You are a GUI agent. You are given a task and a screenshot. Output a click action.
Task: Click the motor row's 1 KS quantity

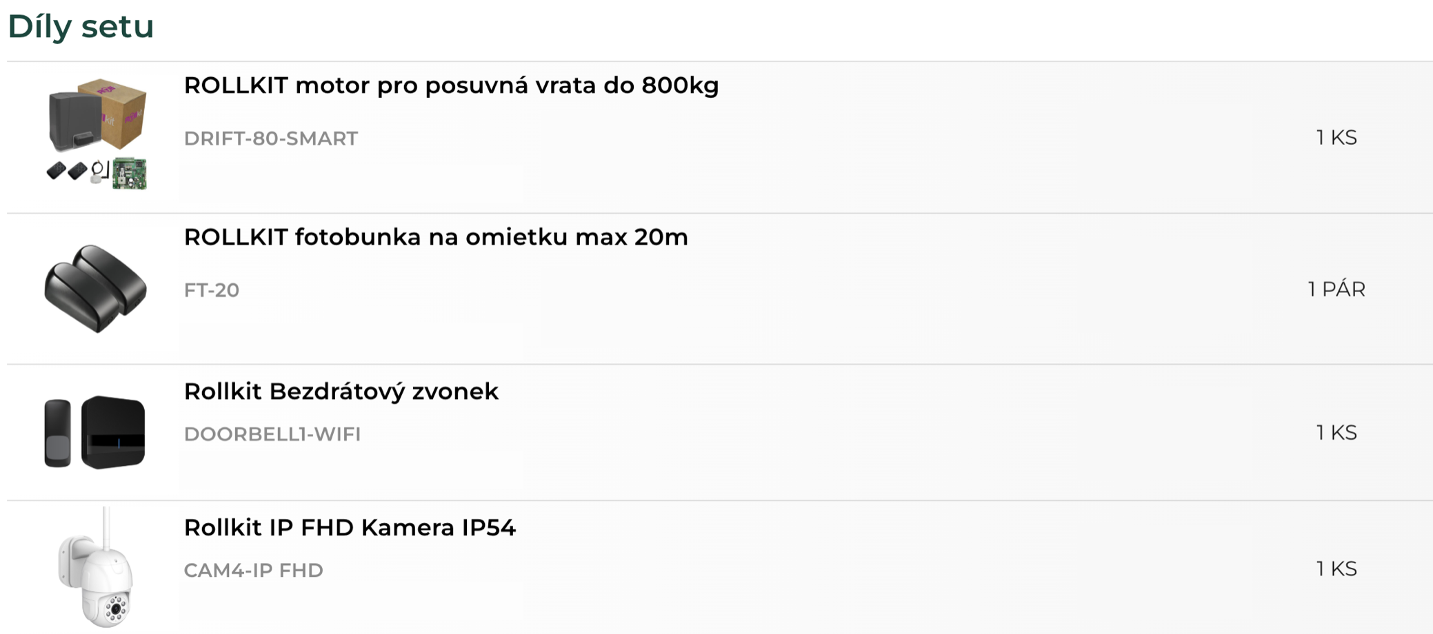click(1336, 138)
